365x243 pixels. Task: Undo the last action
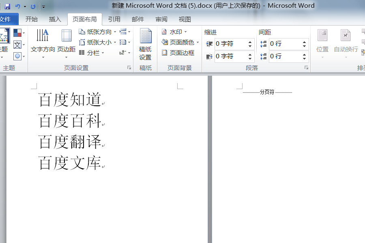pyautogui.click(x=18, y=6)
